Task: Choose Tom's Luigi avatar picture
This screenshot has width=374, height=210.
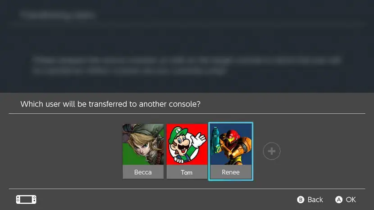Action: [187, 144]
